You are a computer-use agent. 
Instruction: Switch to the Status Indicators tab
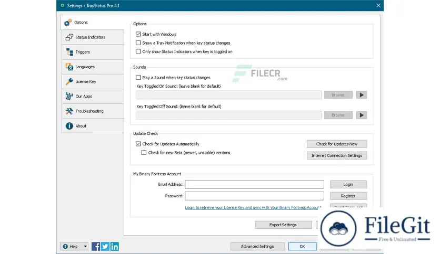click(x=93, y=37)
